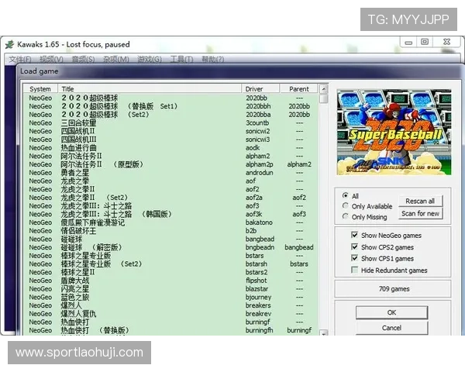Sort list by System column header
Image resolution: width=465 pixels, height=372 pixels.
point(40,88)
